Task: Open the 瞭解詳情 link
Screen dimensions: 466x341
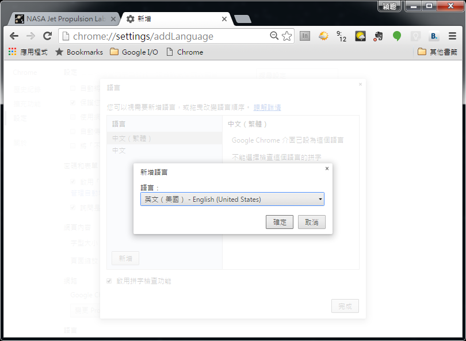Action: click(267, 107)
